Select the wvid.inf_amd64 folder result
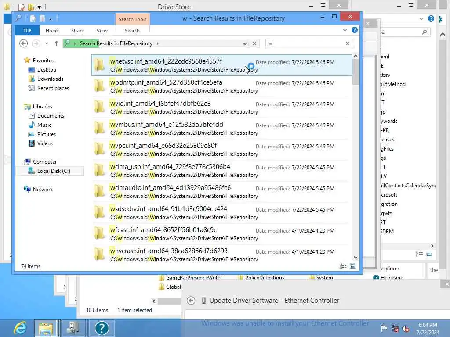Screen dimensions: 450x337 (221, 108)
